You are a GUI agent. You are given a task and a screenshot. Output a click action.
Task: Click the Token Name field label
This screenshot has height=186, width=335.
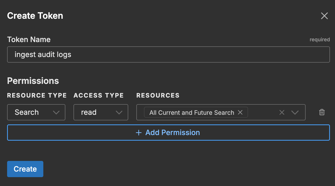tap(29, 40)
